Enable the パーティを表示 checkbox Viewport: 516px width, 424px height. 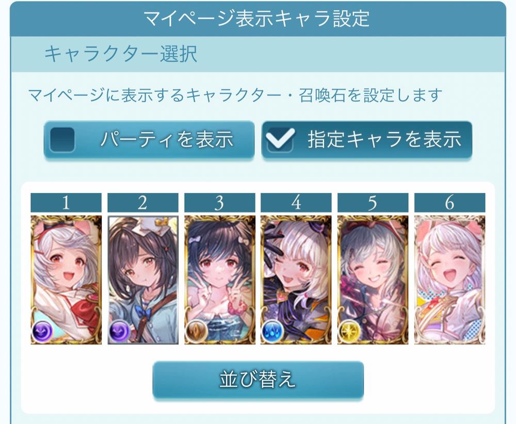pyautogui.click(x=62, y=139)
